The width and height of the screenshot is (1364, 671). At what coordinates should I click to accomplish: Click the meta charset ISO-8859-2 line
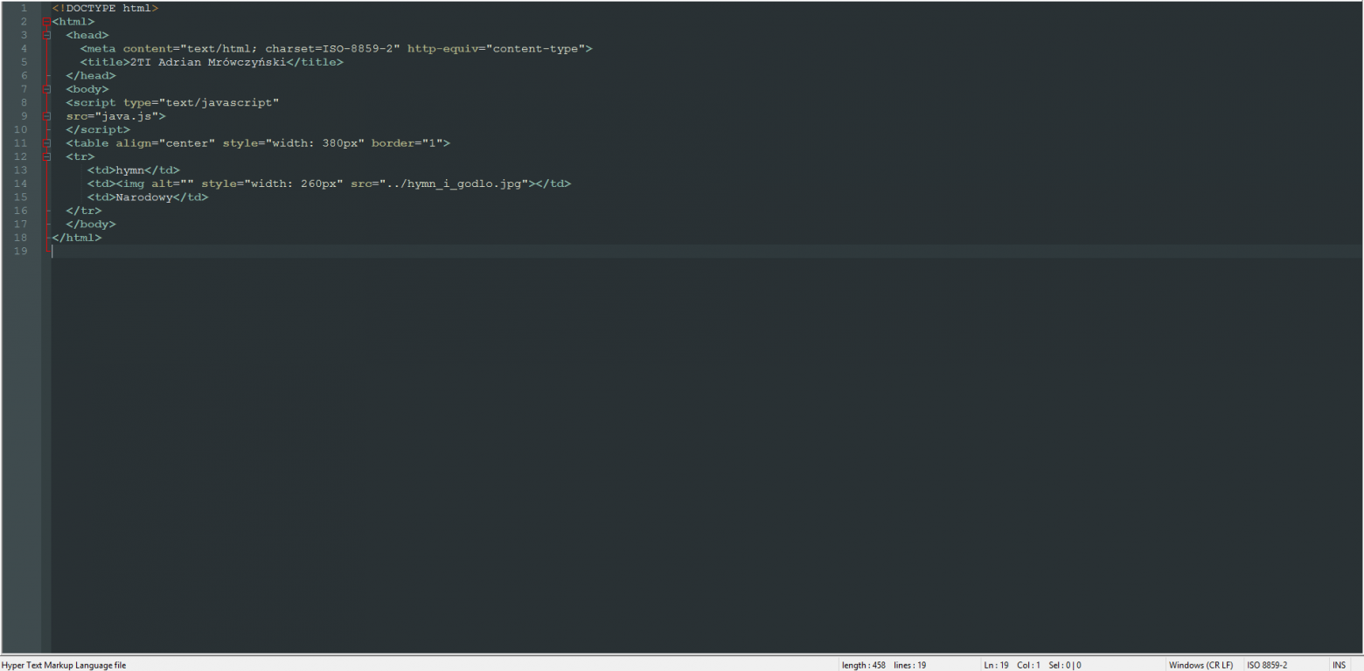(336, 49)
